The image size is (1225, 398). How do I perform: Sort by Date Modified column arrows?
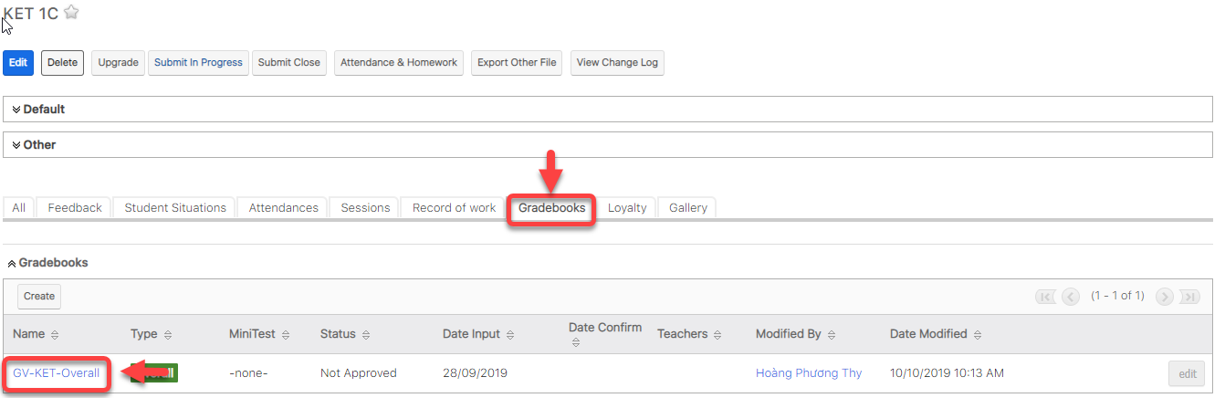tap(978, 335)
